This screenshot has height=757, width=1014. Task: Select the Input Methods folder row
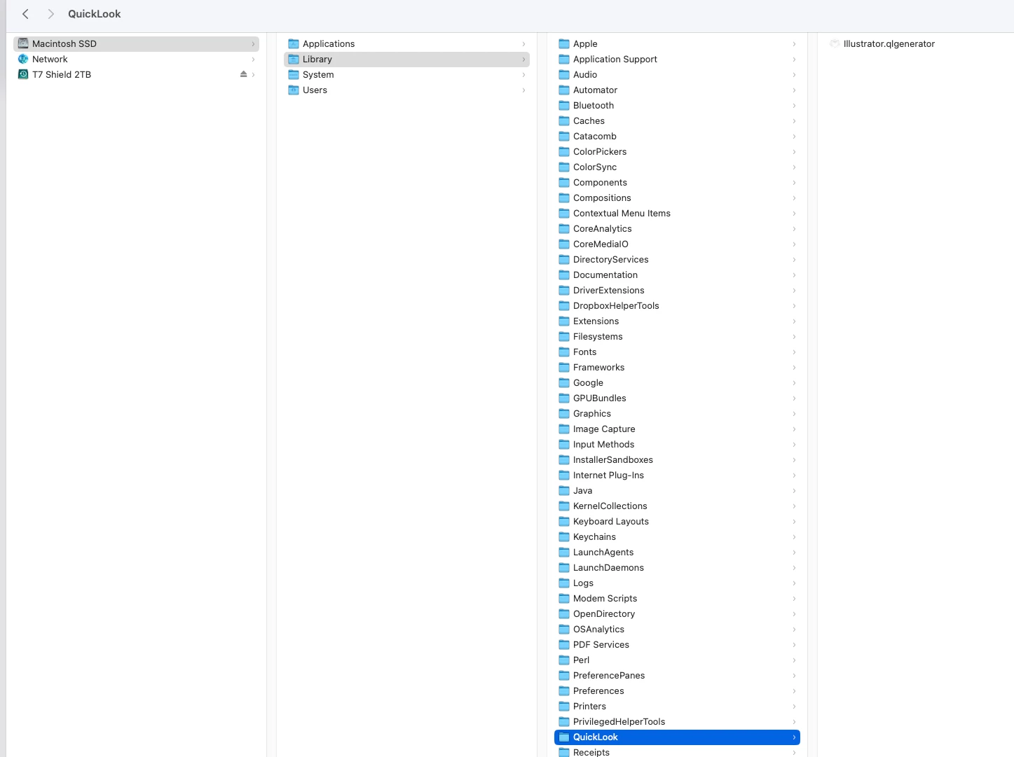click(x=677, y=444)
